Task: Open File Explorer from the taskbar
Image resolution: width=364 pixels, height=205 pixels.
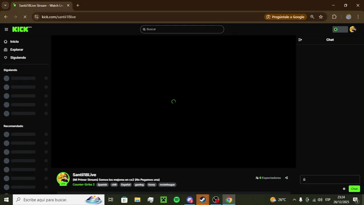Action: click(x=137, y=200)
